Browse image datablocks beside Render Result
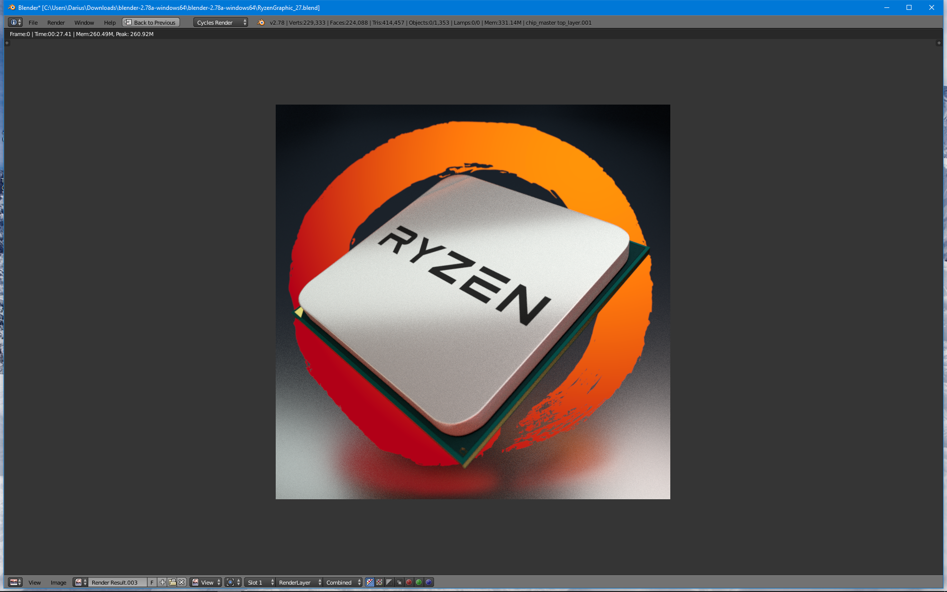Screen dimensions: 947x592 point(80,582)
